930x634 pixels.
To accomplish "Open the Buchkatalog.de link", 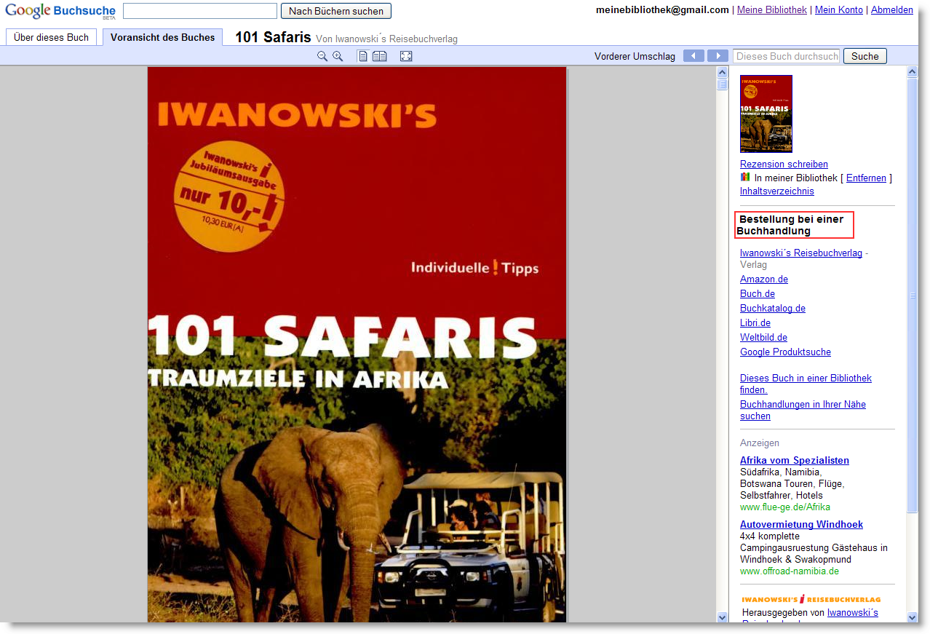I will tap(773, 308).
